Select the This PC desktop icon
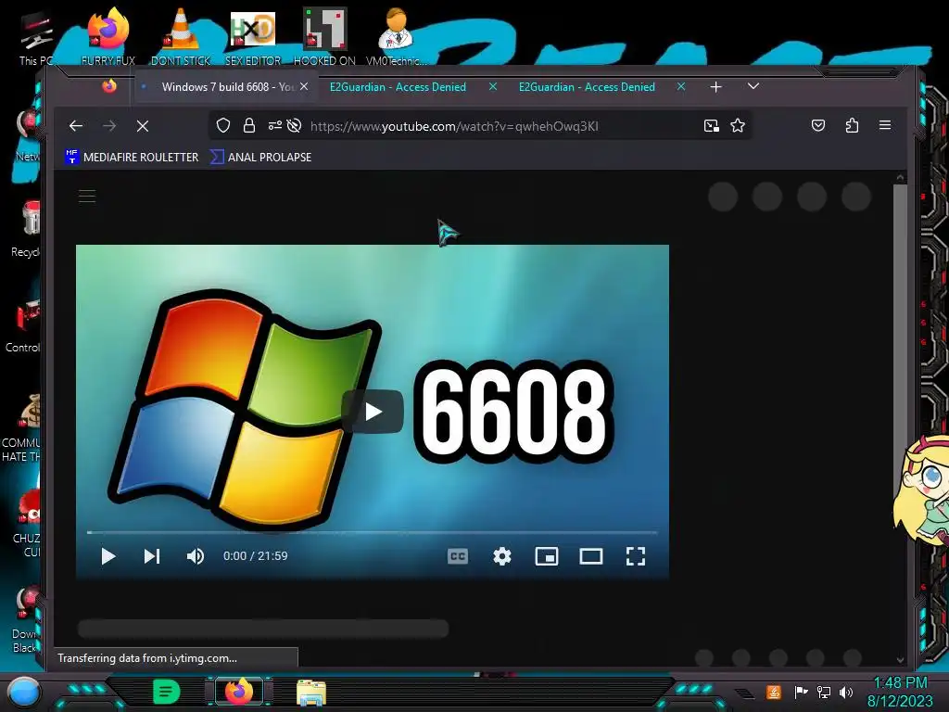This screenshot has width=949, height=712. coord(36,37)
